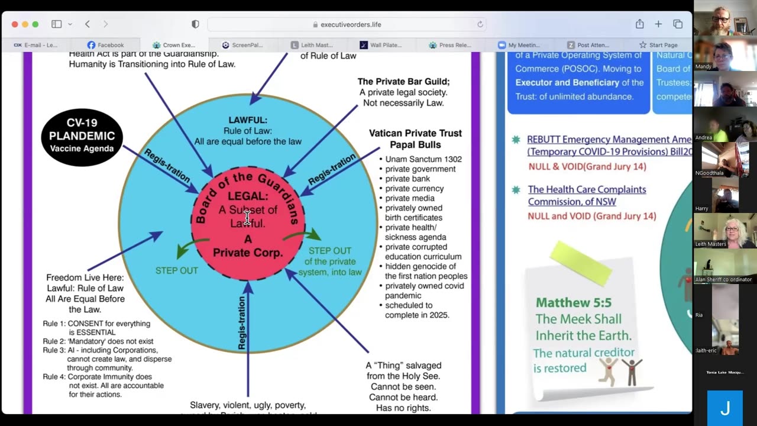The height and width of the screenshot is (426, 757).
Task: Click 'Matthew 5:5' note heading
Action: click(573, 302)
